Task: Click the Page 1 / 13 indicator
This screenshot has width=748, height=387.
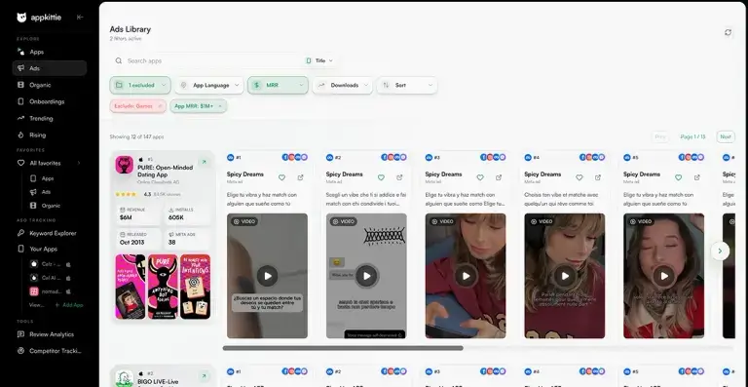Action: (692, 136)
